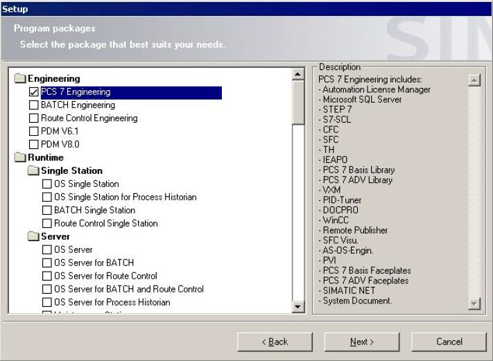Click the Engineering folder icon
The width and height of the screenshot is (493, 361).
coord(20,78)
